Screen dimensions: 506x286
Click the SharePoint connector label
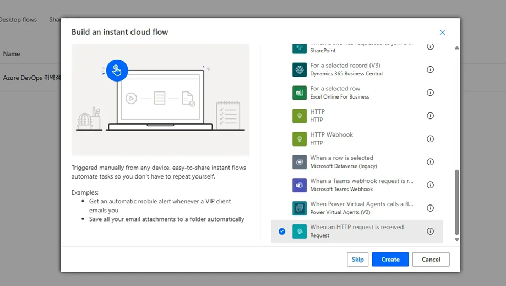[323, 51]
